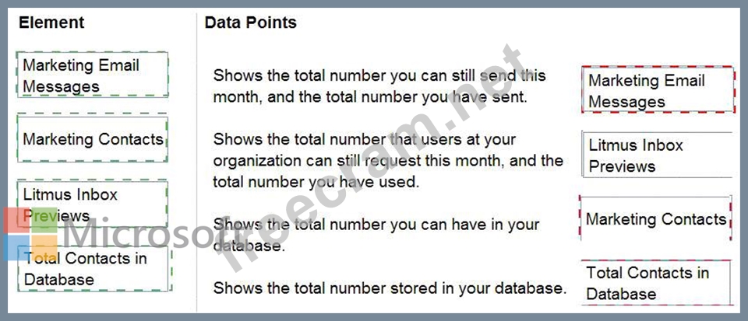Click the yellow square of the Microsoft logo

(46, 249)
